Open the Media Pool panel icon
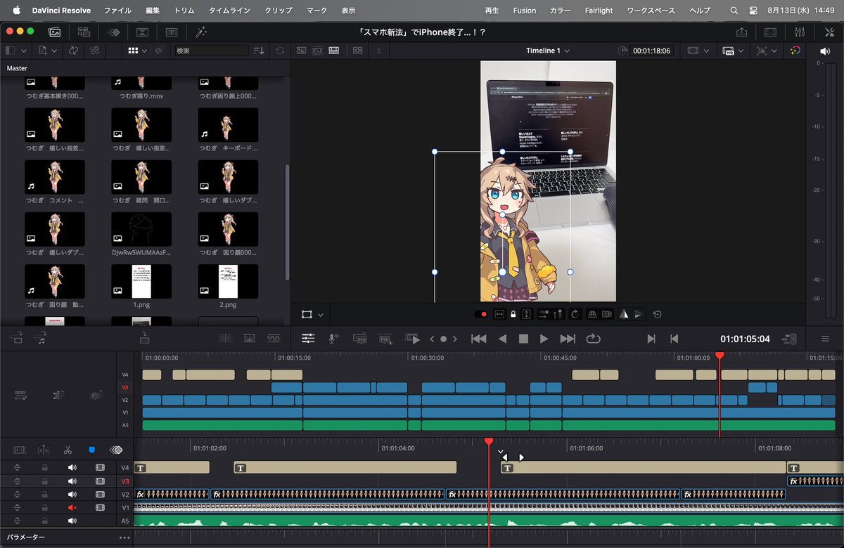 click(x=54, y=32)
